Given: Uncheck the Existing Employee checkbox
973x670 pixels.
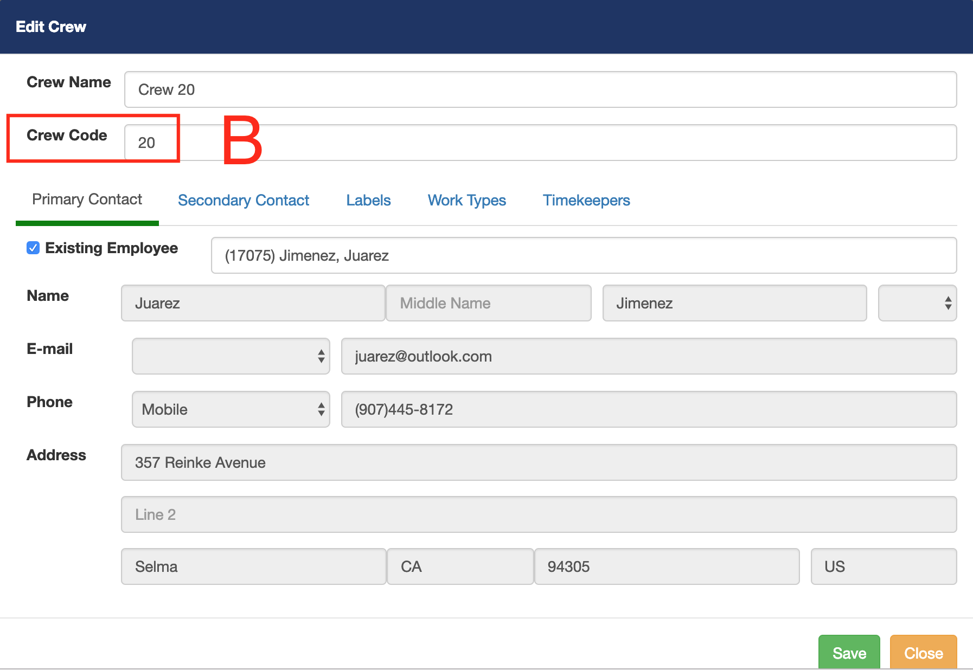Looking at the screenshot, I should [x=33, y=248].
